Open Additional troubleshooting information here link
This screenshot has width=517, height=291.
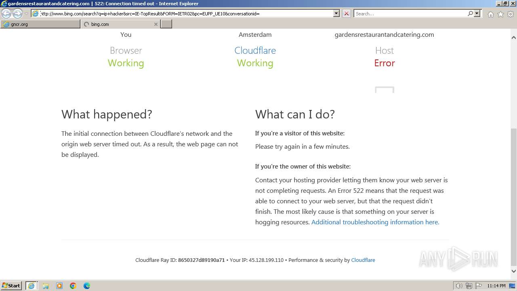[375, 222]
